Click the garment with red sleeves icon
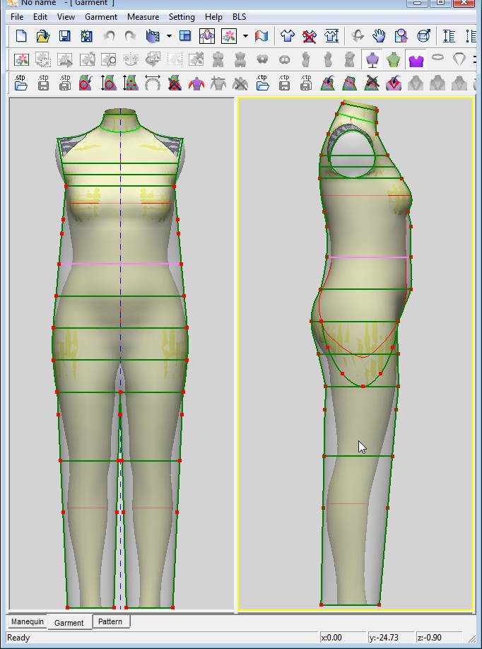This screenshot has width=482, height=649. pos(196,83)
